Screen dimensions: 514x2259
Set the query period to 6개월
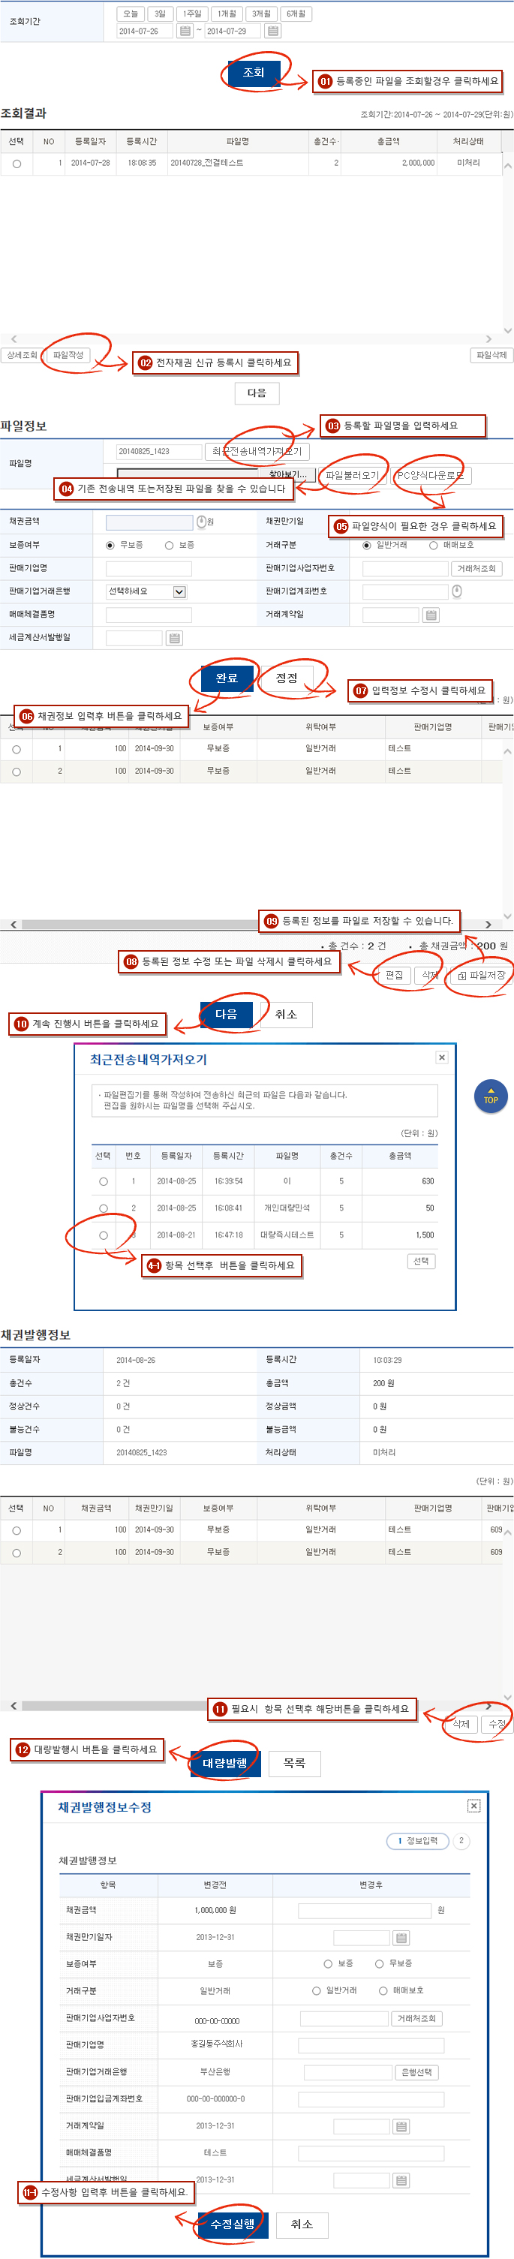(x=296, y=14)
